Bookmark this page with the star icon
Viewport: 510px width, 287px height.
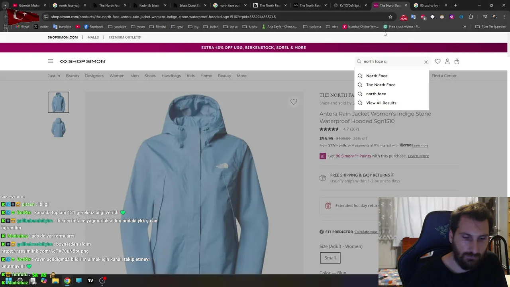(x=390, y=17)
